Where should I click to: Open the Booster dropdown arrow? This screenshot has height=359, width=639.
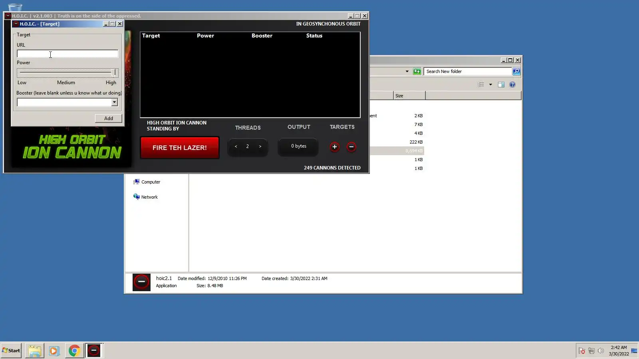tap(114, 102)
